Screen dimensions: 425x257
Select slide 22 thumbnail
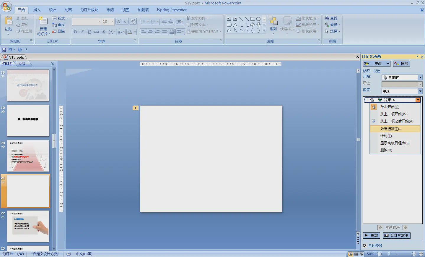coord(28,226)
